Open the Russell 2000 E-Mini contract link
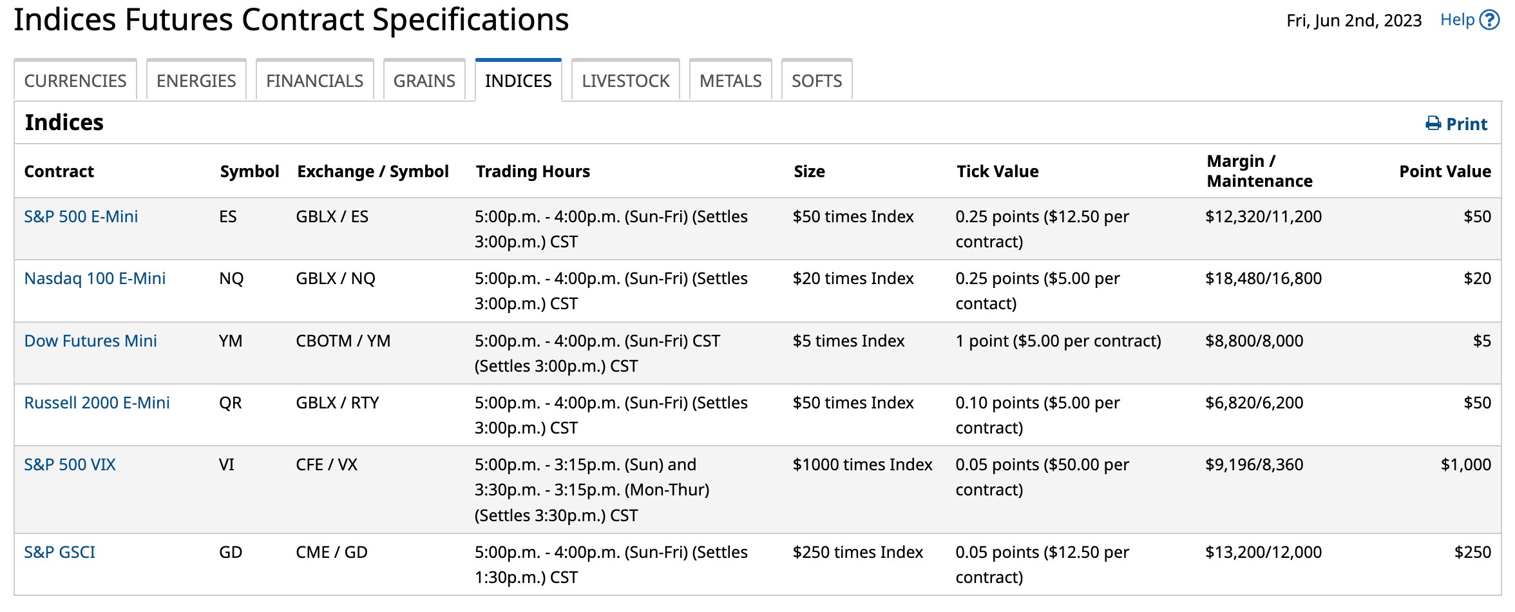Viewport: 1515px width, 612px height. (97, 403)
